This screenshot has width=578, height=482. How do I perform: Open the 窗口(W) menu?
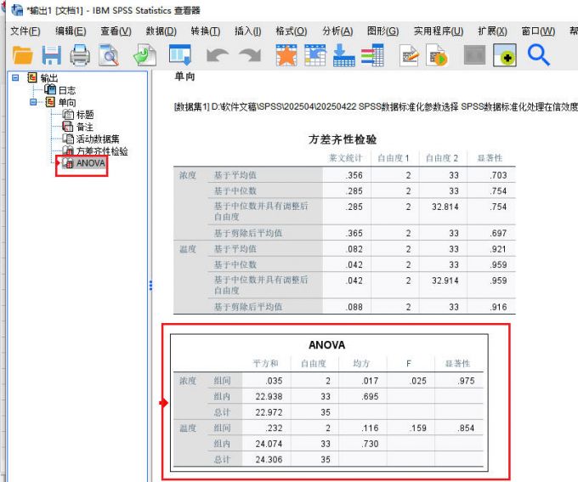click(538, 31)
